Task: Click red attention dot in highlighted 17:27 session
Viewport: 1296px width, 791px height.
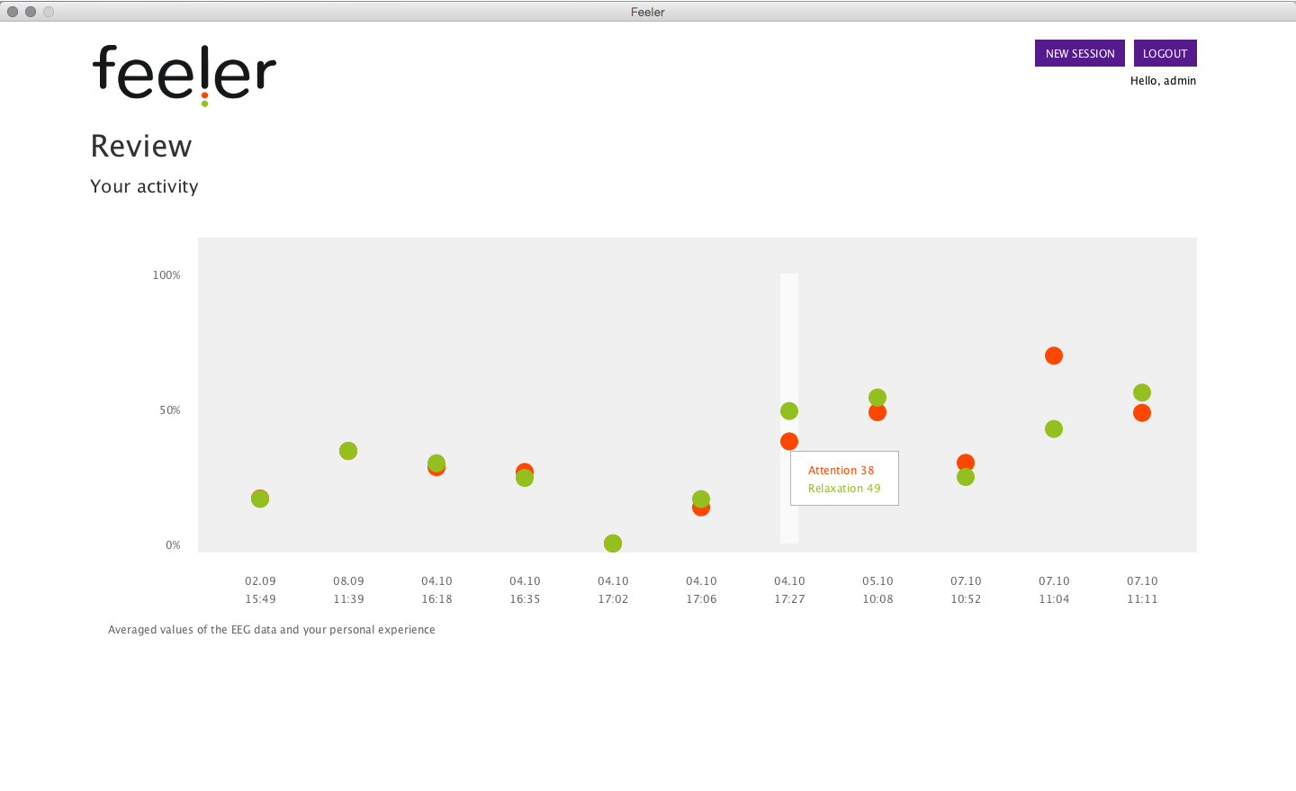Action: click(x=789, y=442)
